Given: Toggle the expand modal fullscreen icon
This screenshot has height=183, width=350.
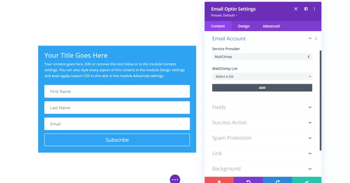Looking at the screenshot, I should click(x=296, y=9).
